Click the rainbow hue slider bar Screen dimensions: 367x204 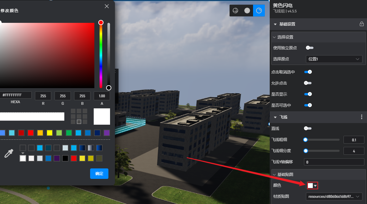[101, 55]
